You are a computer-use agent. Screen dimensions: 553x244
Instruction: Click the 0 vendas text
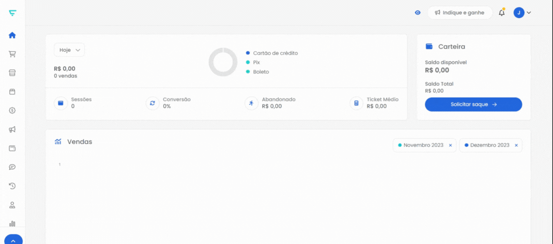coord(65,76)
